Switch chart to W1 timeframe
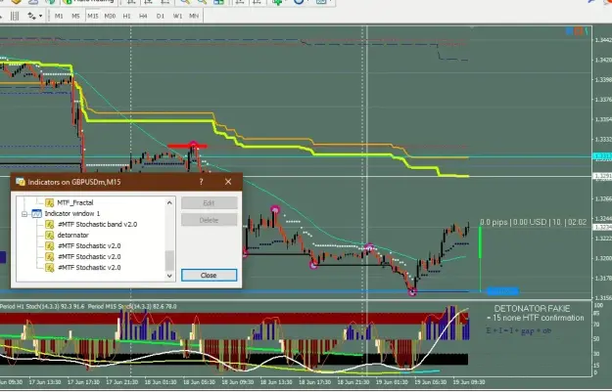Screen dimensions: 612x392 click(177, 16)
